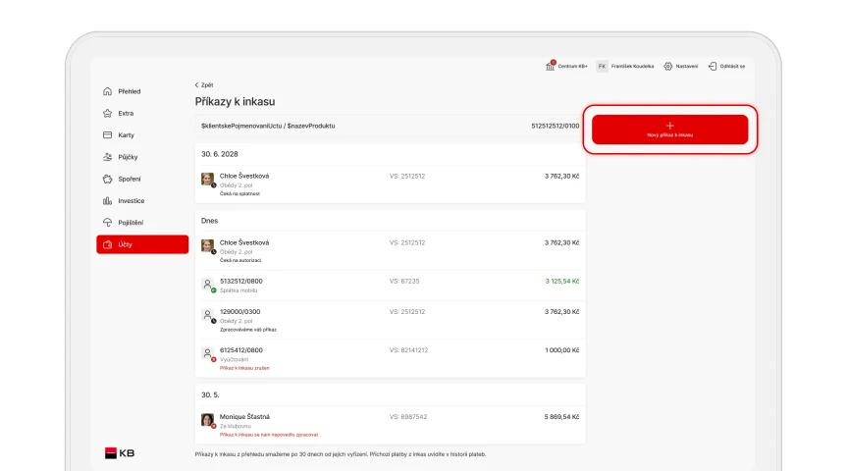
Task: Open Chloe Švestková order awaiting due date
Action: coord(390,184)
